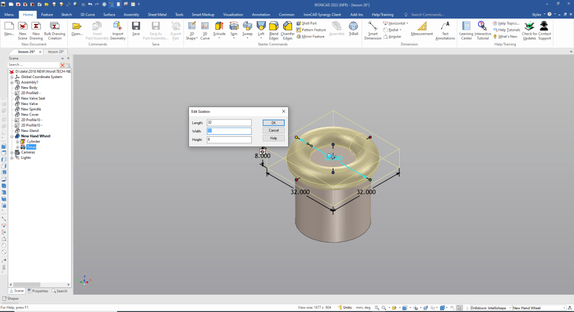
Task: Click Cancel in Edit Sizebox dialog
Action: coord(274,130)
